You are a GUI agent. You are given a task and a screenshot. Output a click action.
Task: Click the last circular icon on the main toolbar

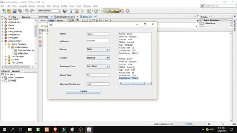[x=127, y=11]
